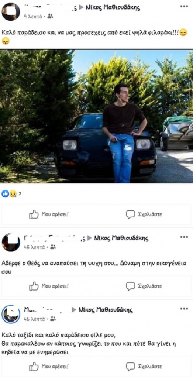Open the first poster's profile picture

[x=11, y=11]
